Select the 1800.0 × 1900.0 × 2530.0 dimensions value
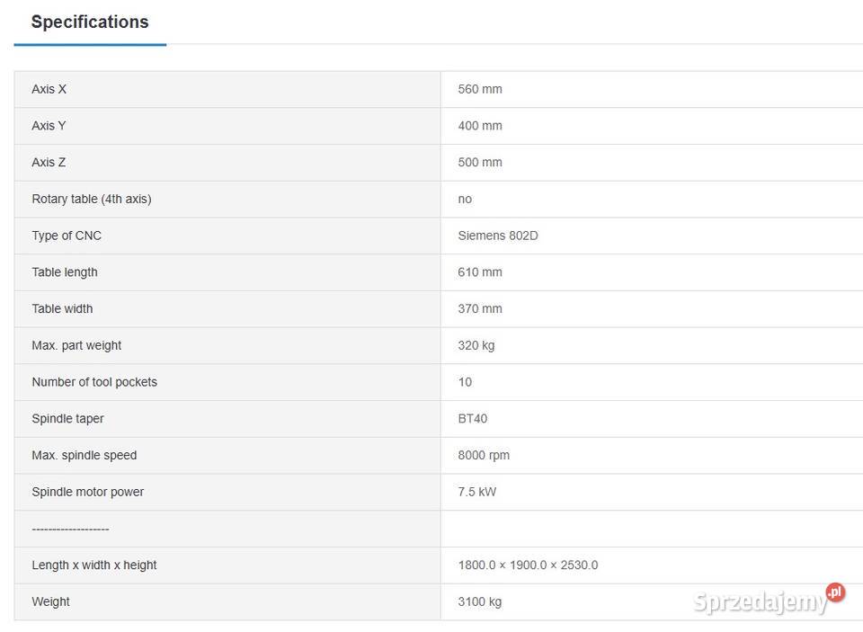This screenshot has width=863, height=632. 528,565
